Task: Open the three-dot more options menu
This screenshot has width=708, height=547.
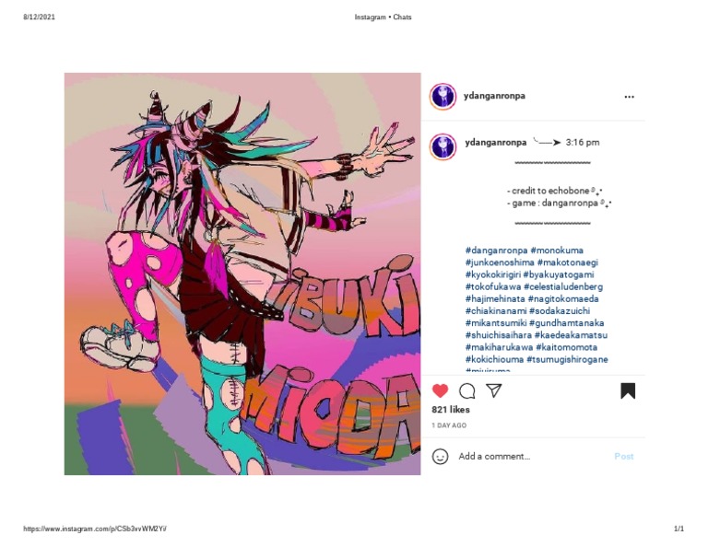Action: click(629, 97)
